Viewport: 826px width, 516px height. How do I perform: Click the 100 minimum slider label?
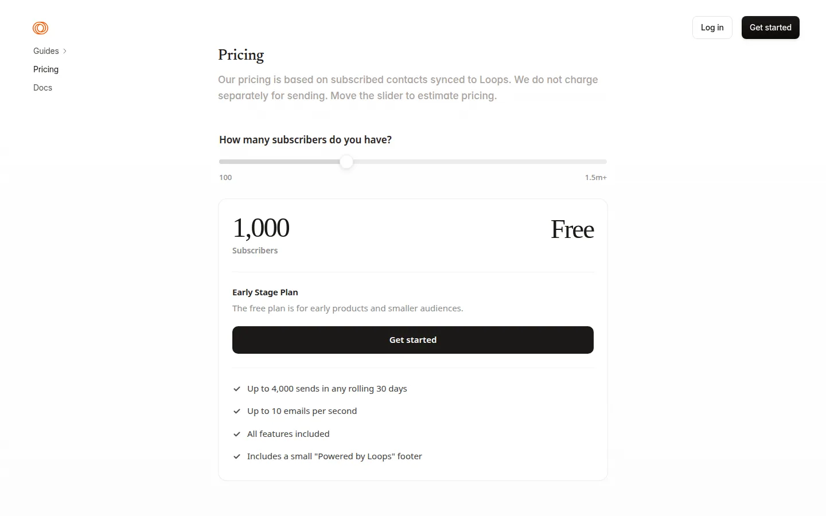tap(225, 177)
